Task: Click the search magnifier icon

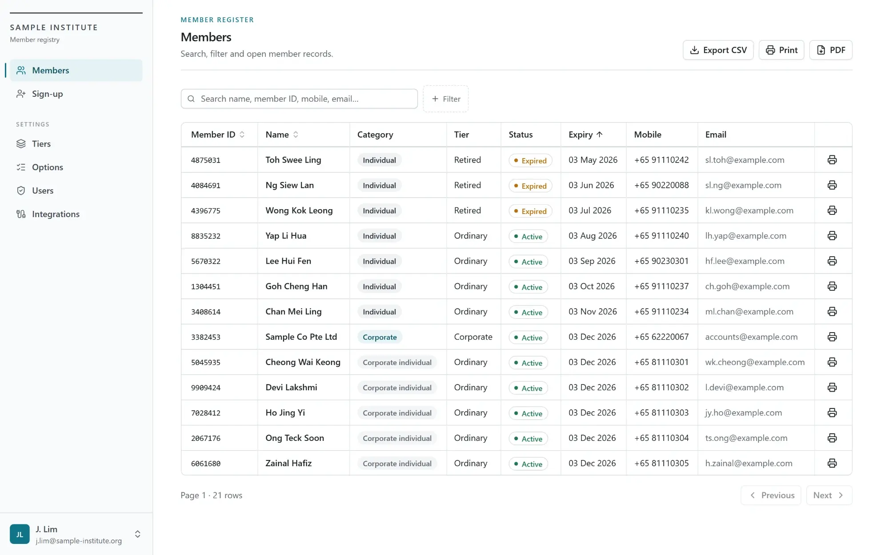Action: pyautogui.click(x=191, y=99)
